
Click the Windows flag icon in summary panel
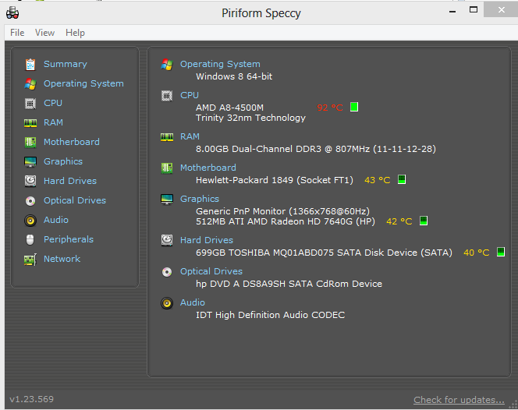(167, 65)
